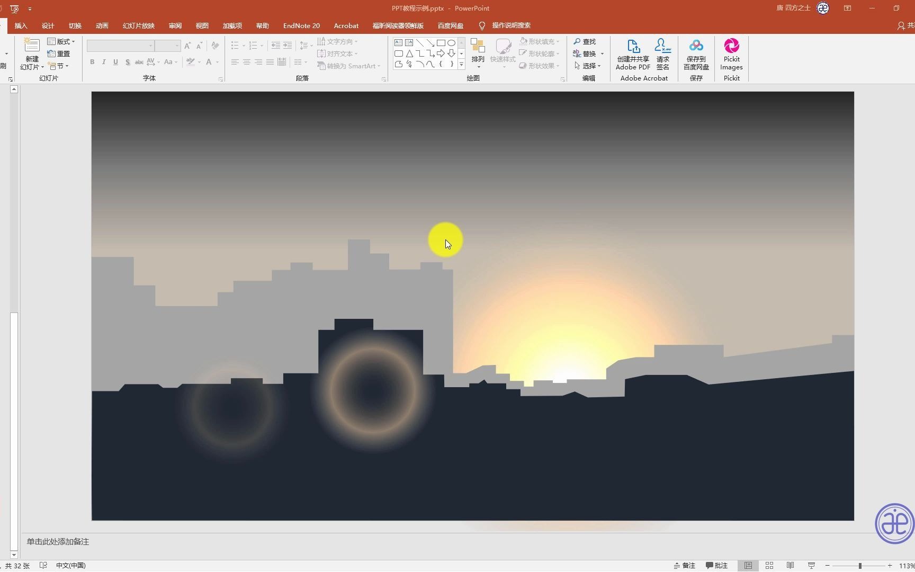This screenshot has width=915, height=572.
Task: Click the Reset (重置) slide button
Action: (x=59, y=53)
